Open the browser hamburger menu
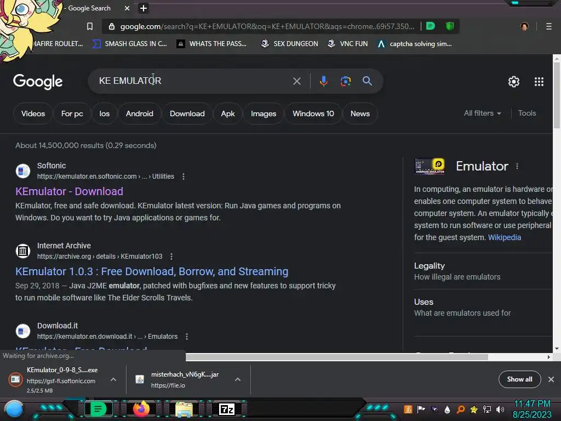Viewport: 561px width, 421px height. pyautogui.click(x=549, y=26)
